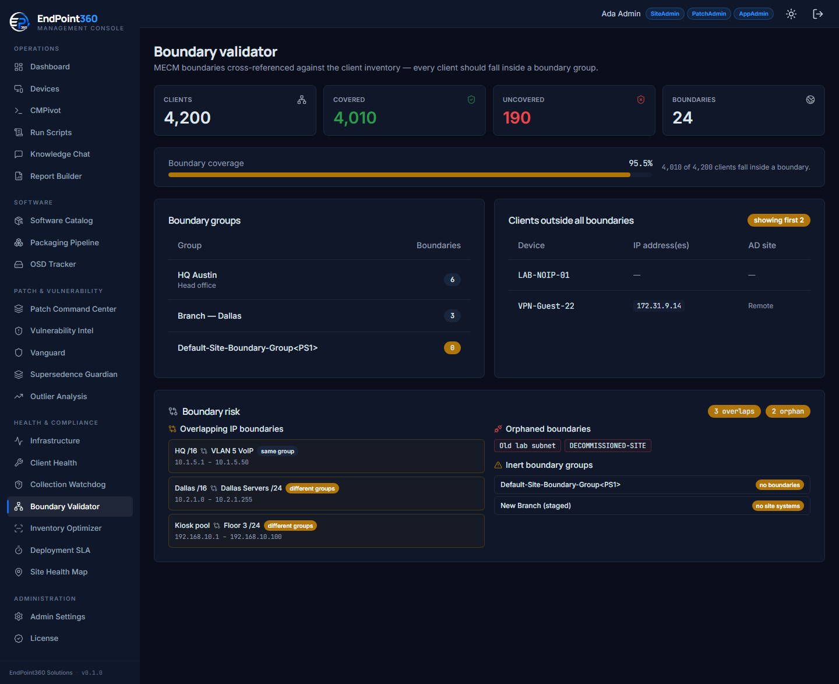Click the Inventory Optimizer scan icon
Image resolution: width=839 pixels, height=684 pixels.
click(x=19, y=528)
